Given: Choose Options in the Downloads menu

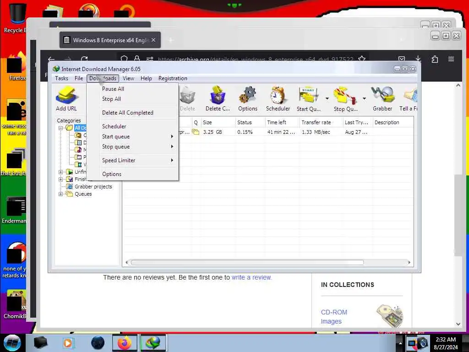Looking at the screenshot, I should click(133, 174).
